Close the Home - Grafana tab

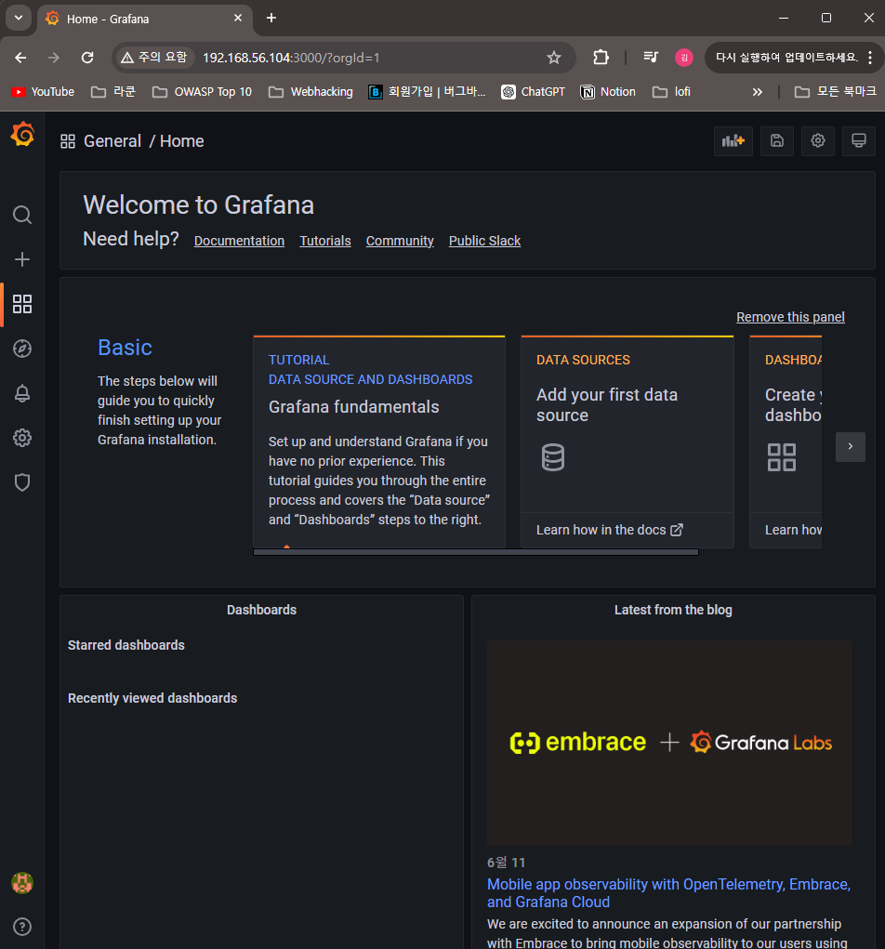(238, 19)
